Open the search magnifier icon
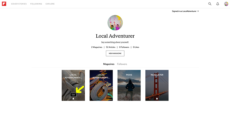This screenshot has width=230, height=133. click(210, 4)
